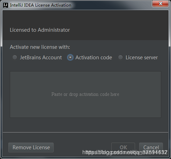
Task: Click the IntelliJ IDEA logo icon in title bar
Action: pyautogui.click(x=6, y=5)
